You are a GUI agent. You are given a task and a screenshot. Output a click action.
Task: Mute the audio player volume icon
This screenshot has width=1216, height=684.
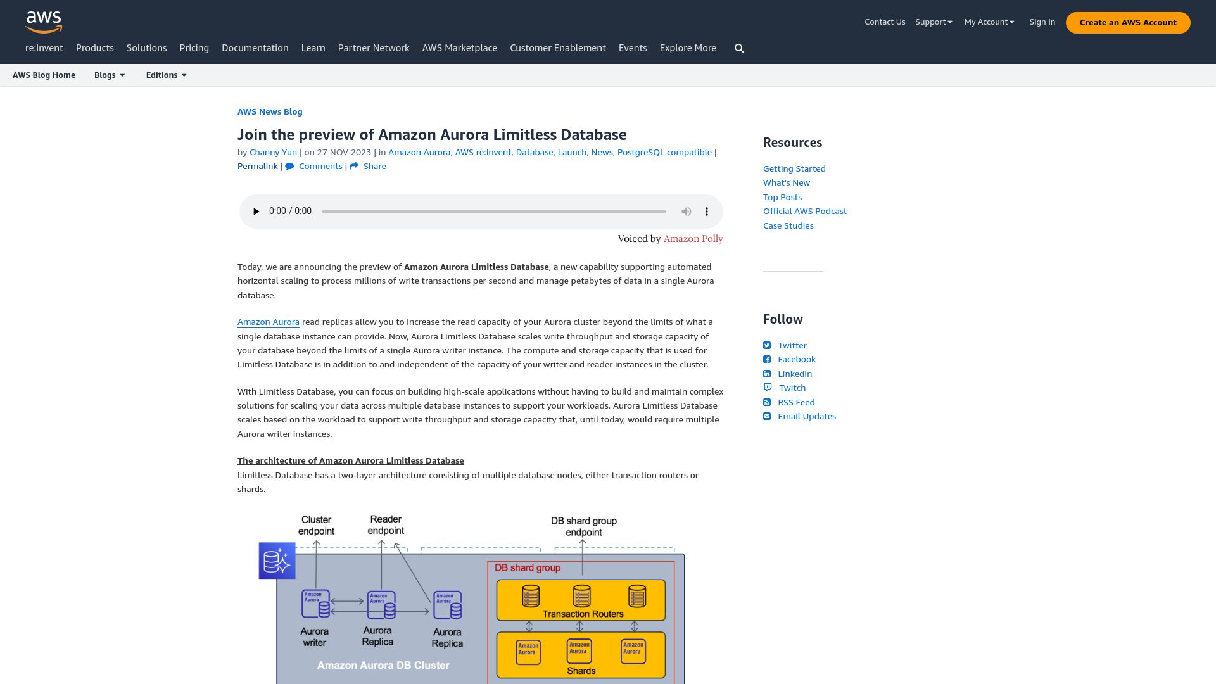(x=686, y=212)
